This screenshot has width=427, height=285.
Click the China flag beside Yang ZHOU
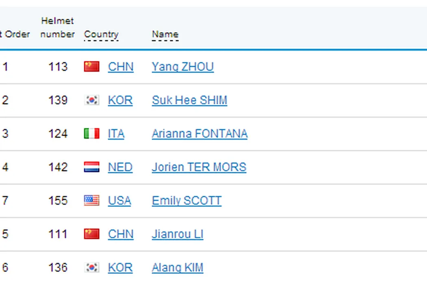click(x=91, y=67)
